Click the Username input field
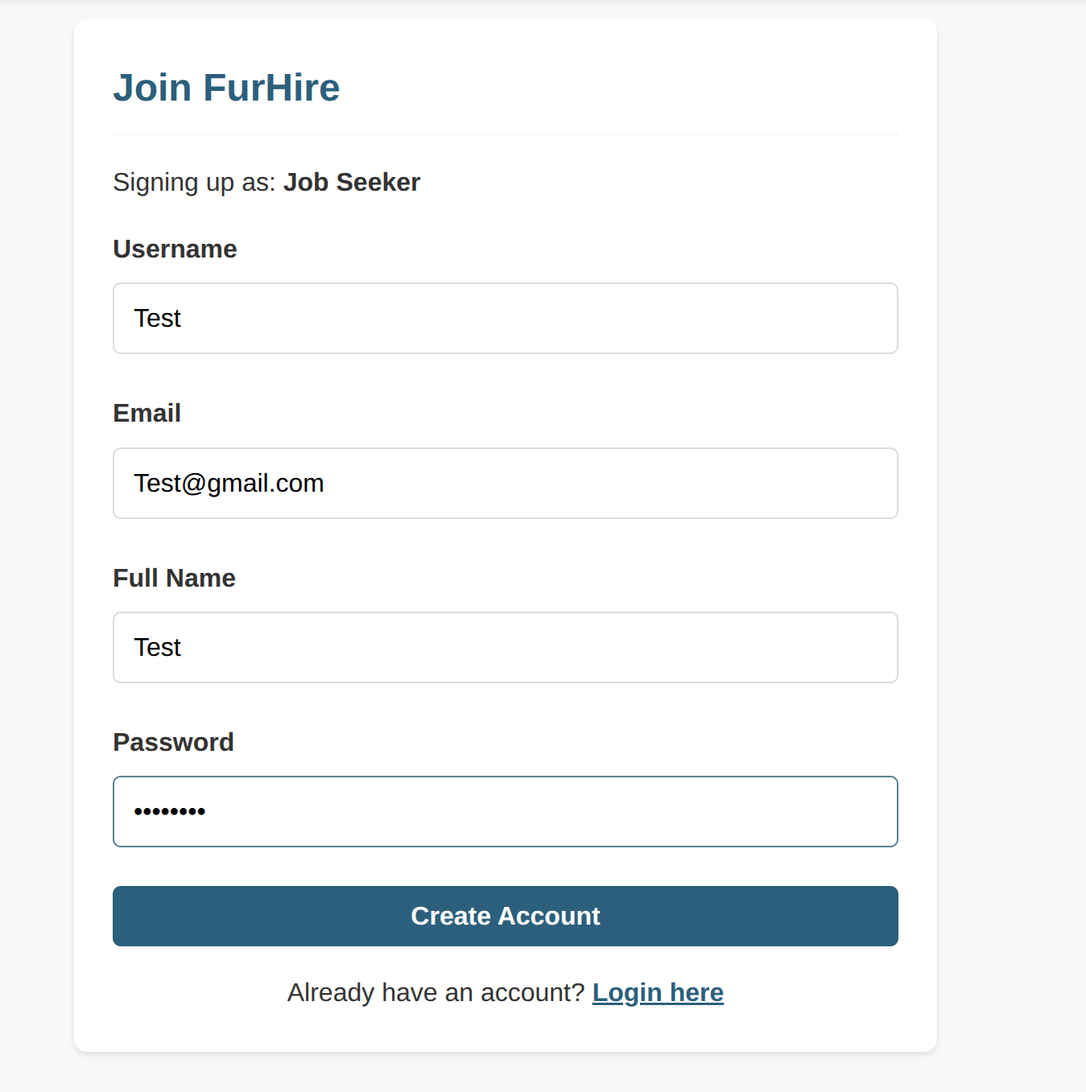The image size is (1086, 1092). click(505, 318)
